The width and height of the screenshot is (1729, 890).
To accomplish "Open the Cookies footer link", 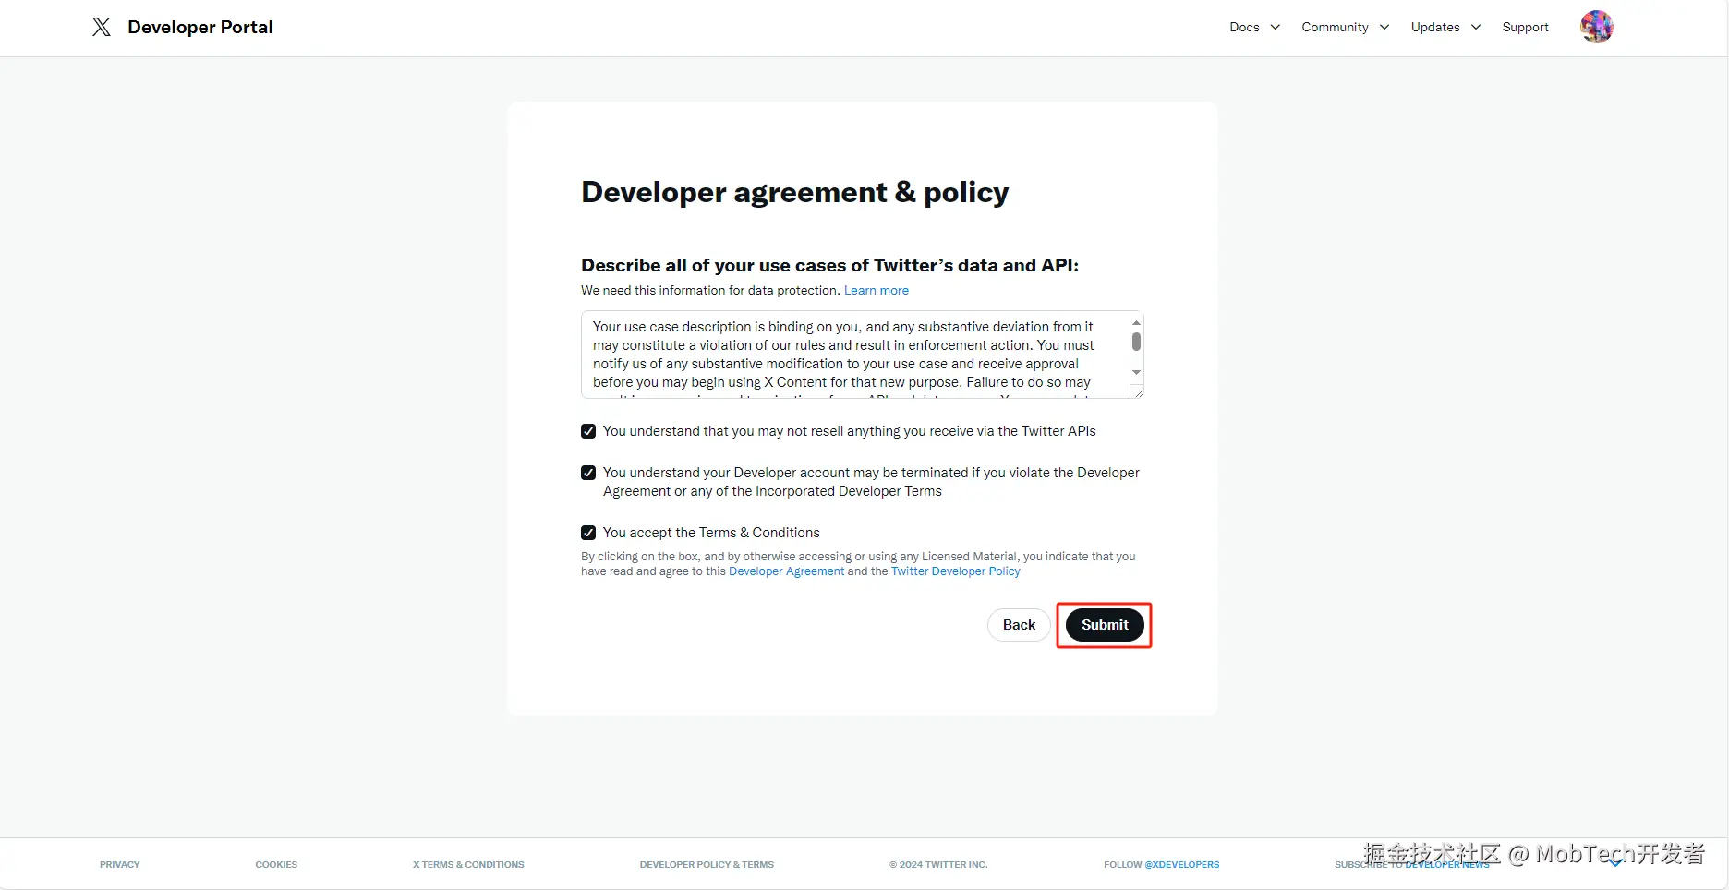I will 276,865.
